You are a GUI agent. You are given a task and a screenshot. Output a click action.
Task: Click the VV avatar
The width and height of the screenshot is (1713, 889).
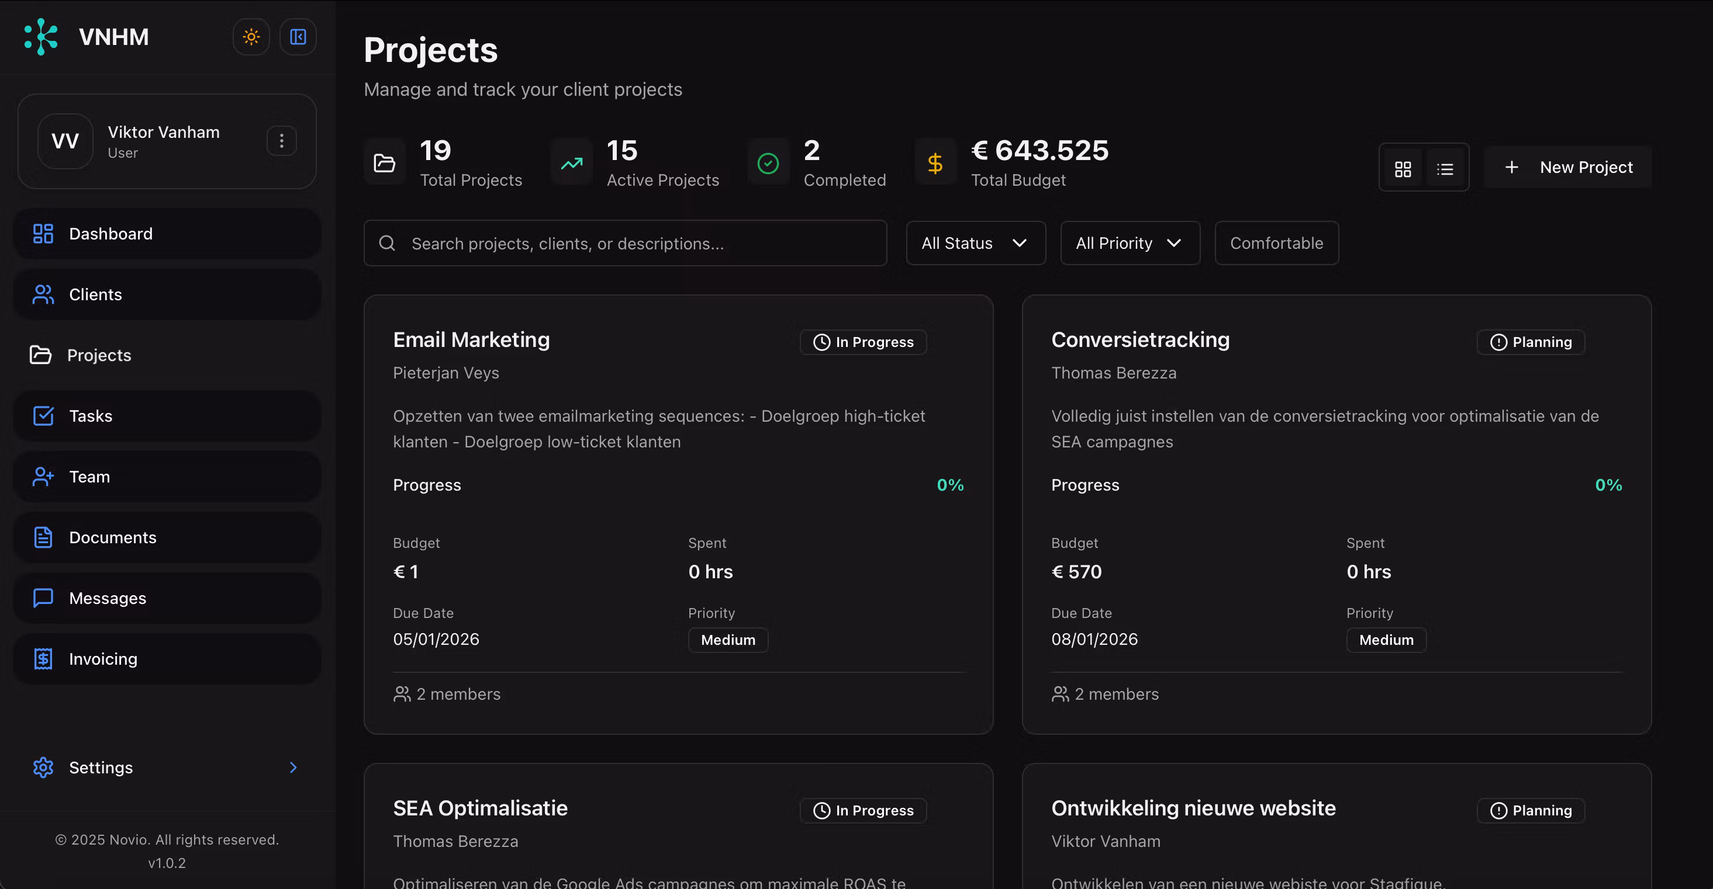click(65, 141)
